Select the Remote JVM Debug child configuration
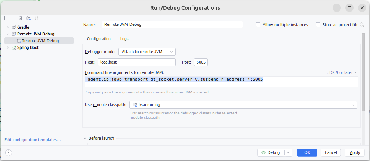Image resolution: width=370 pixels, height=161 pixels. (39, 41)
